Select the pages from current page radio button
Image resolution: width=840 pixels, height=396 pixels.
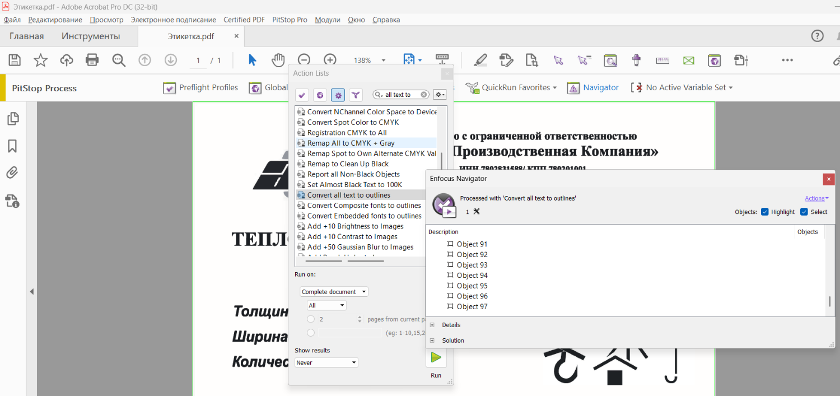[311, 319]
